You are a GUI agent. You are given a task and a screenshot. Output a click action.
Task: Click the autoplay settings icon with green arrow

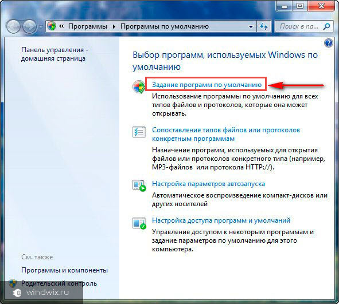point(139,185)
